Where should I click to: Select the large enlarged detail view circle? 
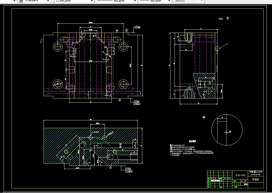[227, 130]
